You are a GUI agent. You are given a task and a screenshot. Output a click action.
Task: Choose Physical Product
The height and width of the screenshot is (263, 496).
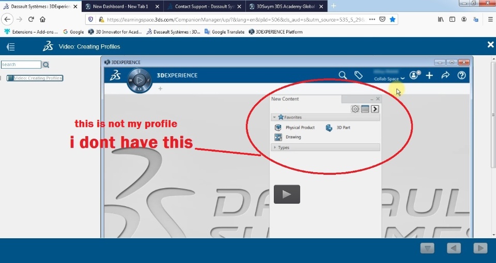coord(295,127)
